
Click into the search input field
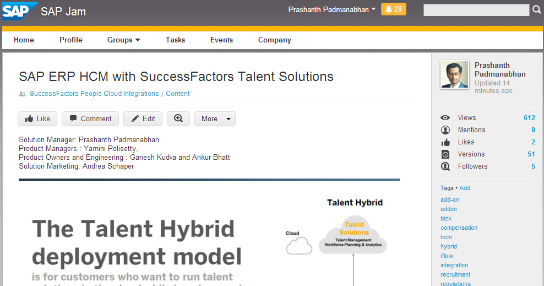(476, 10)
